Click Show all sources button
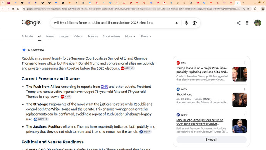The image size is (266, 150). pos(211,140)
